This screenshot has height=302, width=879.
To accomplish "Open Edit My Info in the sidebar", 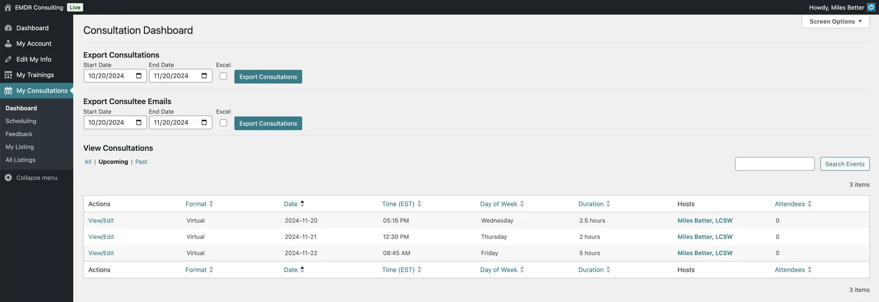I will pos(36,59).
